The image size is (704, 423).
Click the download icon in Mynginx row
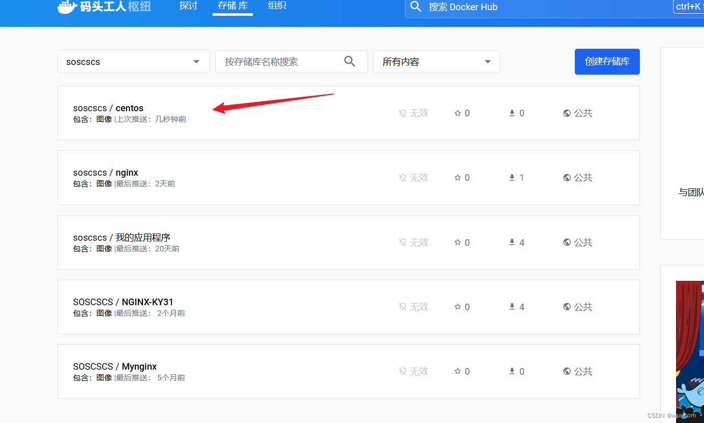[x=512, y=371]
